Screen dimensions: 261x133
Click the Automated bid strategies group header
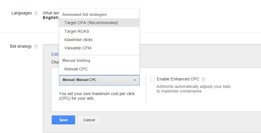[85, 14]
